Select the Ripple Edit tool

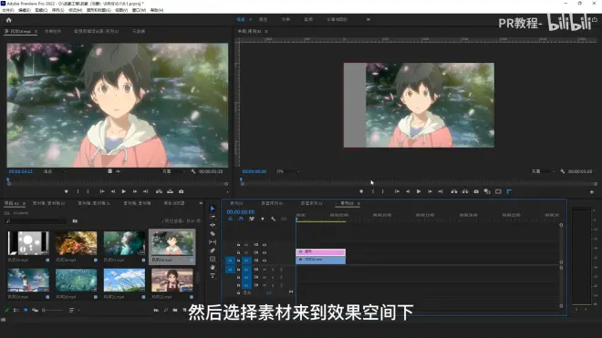click(213, 225)
